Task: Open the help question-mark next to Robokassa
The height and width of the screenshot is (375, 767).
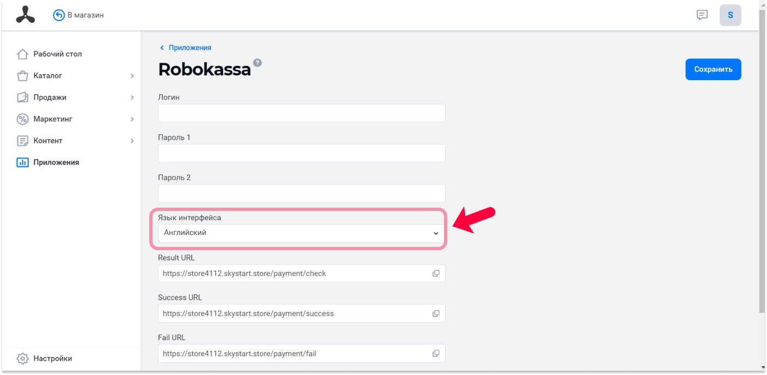Action: [x=258, y=63]
